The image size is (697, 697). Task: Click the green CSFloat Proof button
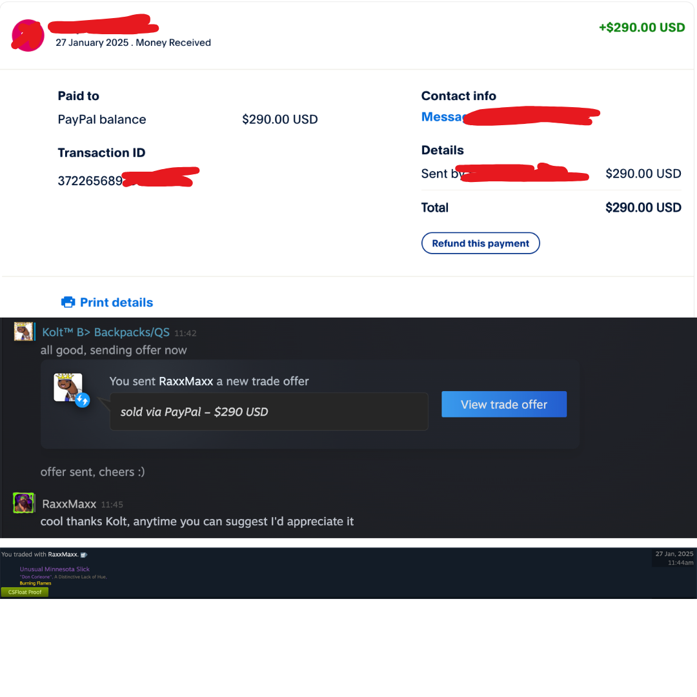[25, 592]
